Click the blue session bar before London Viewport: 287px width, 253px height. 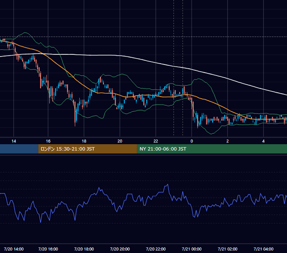(19, 149)
